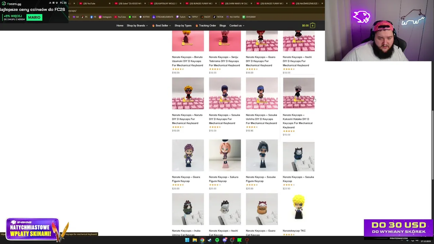Open Steam from the taskbar
Screen dimensions: 434x244
210,240
